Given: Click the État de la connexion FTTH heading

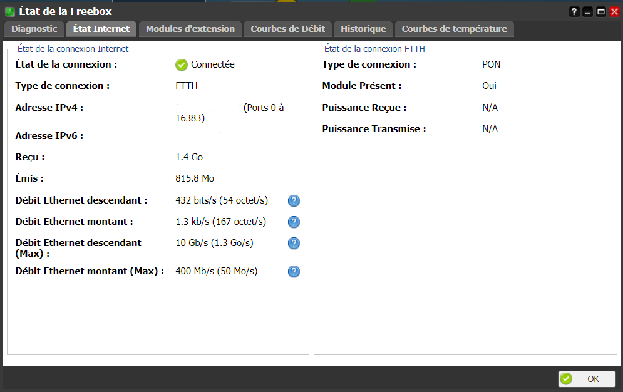Looking at the screenshot, I should pos(374,49).
